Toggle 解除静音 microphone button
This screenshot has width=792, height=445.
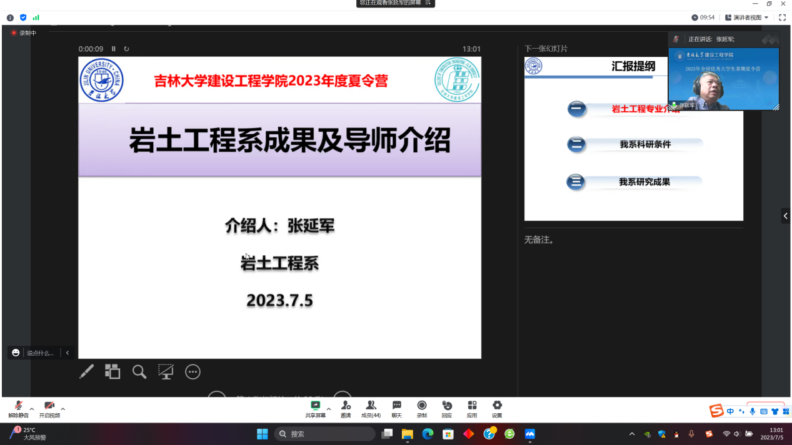tap(18, 409)
